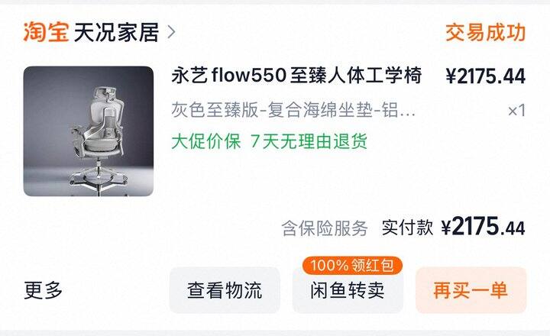Open the office chair product thumbnail
550x336 pixels.
(x=89, y=131)
